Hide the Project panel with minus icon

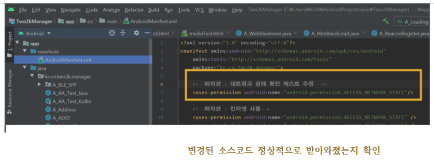point(147,33)
